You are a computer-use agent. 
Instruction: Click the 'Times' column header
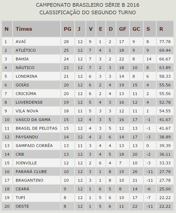[24, 29]
